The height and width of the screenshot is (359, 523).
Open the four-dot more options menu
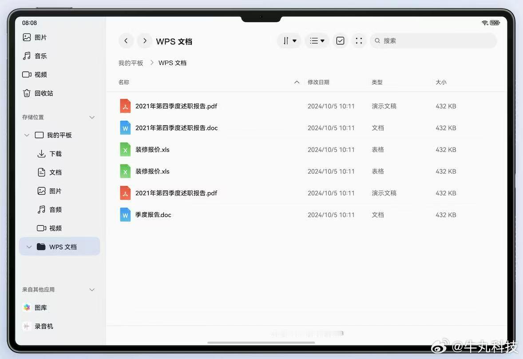coord(359,41)
